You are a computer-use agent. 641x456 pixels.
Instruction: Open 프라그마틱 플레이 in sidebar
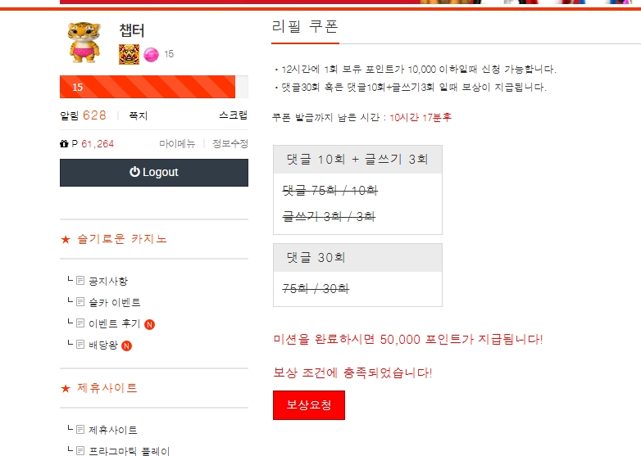(130, 450)
